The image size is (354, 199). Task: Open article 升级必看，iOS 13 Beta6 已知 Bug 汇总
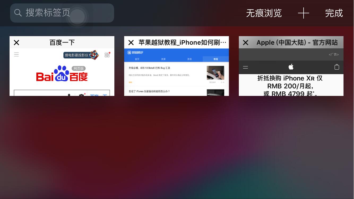149,68
